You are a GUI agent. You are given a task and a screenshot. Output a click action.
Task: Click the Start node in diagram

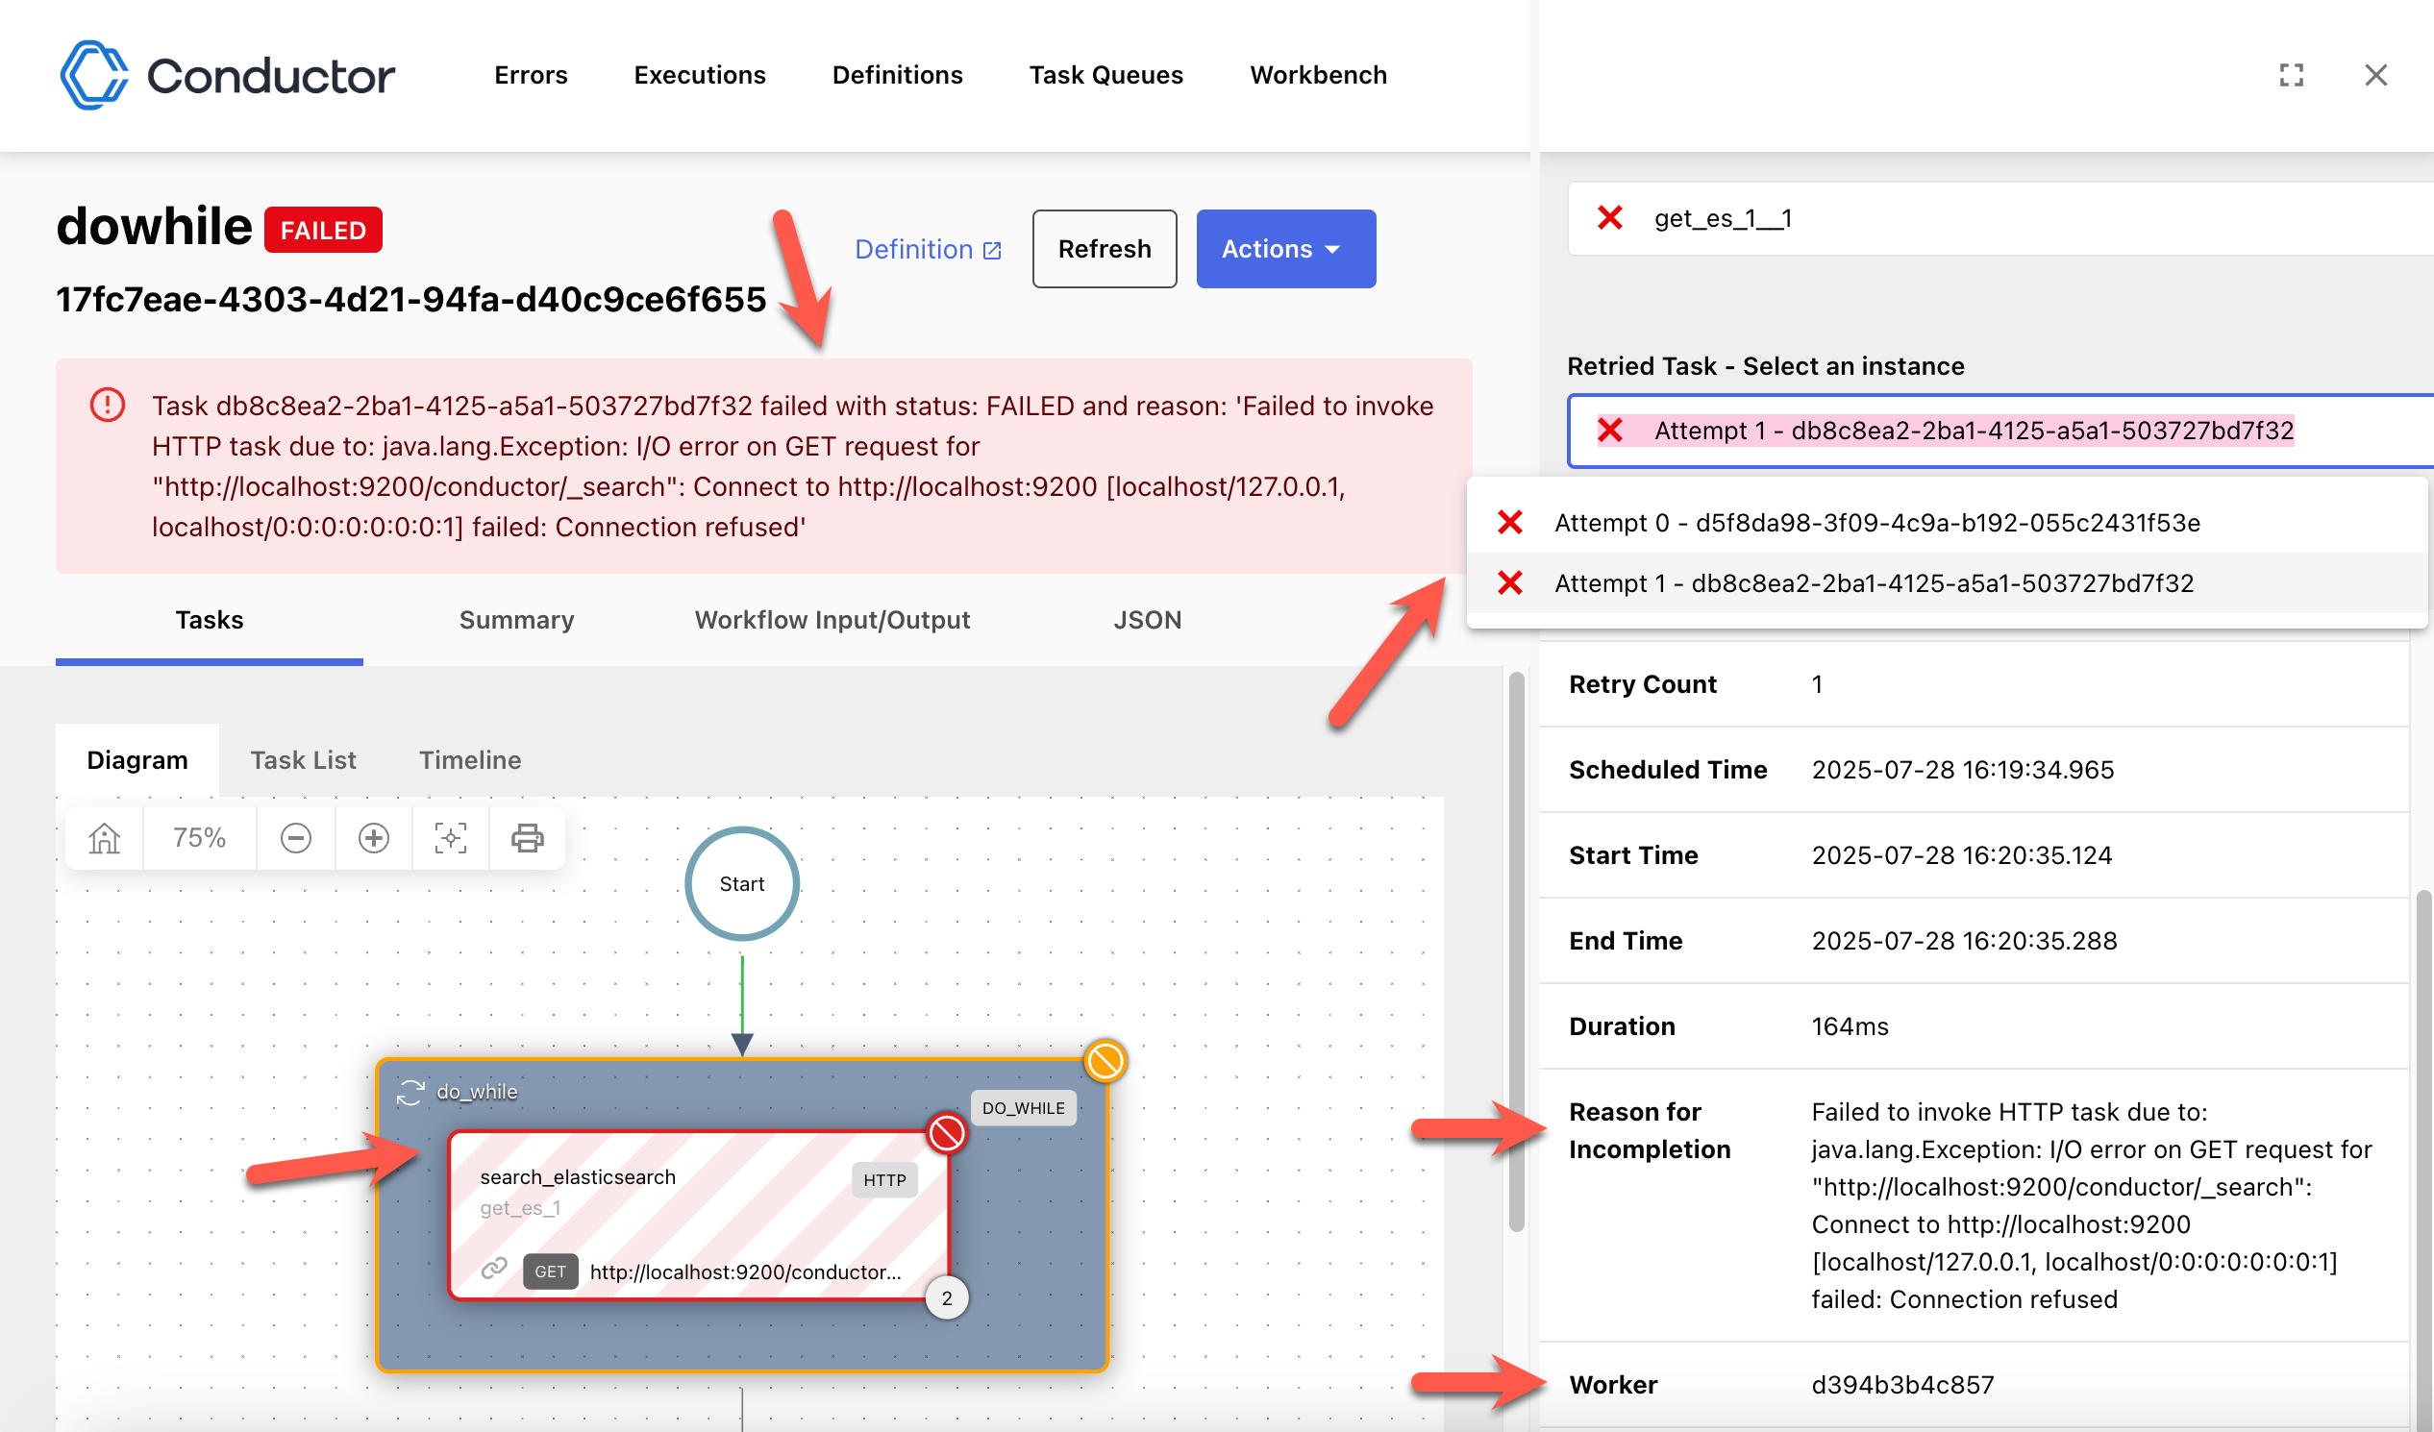tap(742, 883)
